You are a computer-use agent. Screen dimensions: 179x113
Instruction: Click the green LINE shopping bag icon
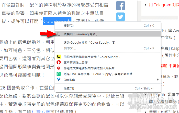coord(59,74)
